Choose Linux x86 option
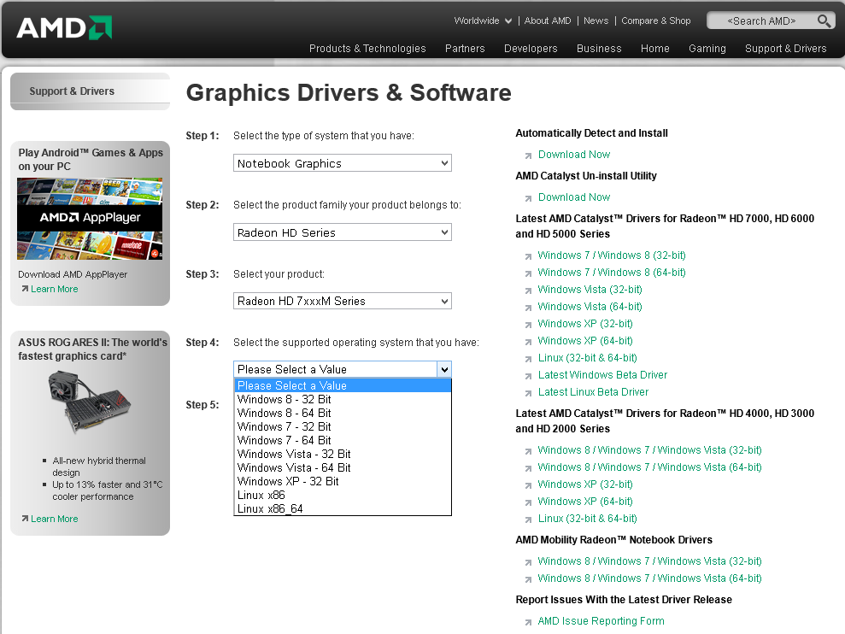845x634 pixels. 343,495
